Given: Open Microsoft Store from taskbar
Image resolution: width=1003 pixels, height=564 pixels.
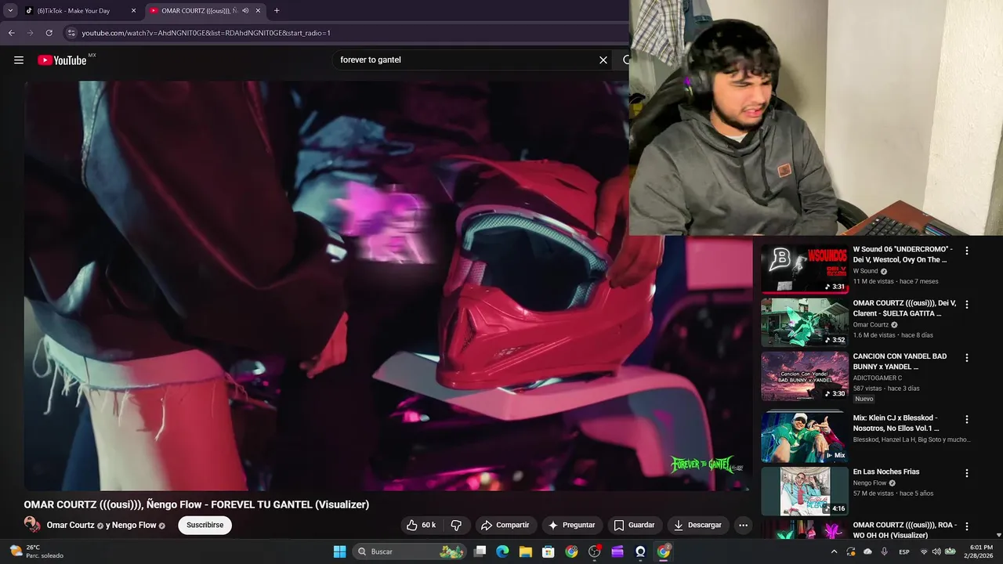Looking at the screenshot, I should (x=549, y=551).
